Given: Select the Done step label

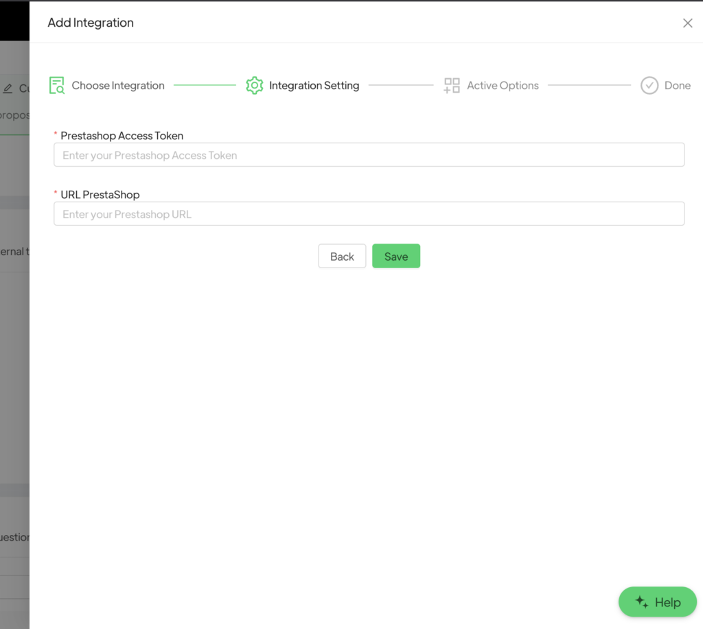Looking at the screenshot, I should (x=677, y=86).
